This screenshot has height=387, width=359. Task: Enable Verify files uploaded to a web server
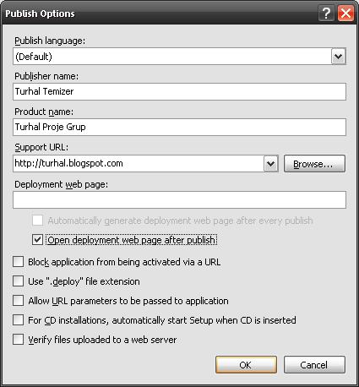pos(19,340)
